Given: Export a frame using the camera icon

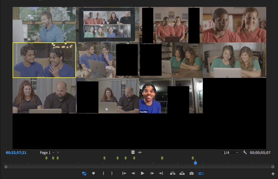Looking at the screenshot, I should 192,173.
